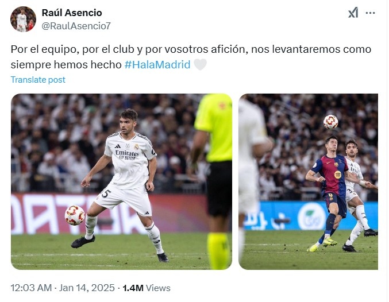Viewport: 389px width, 302px height.
Task: Click the referee in yellow shirt
Action: click(215, 181)
